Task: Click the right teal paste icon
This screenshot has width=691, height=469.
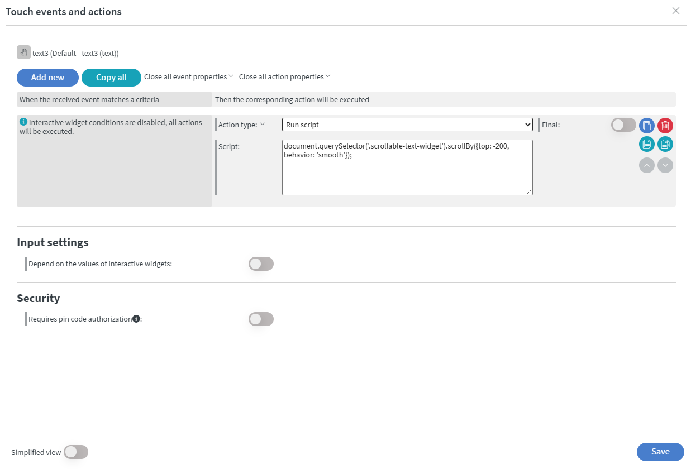Action: click(665, 144)
